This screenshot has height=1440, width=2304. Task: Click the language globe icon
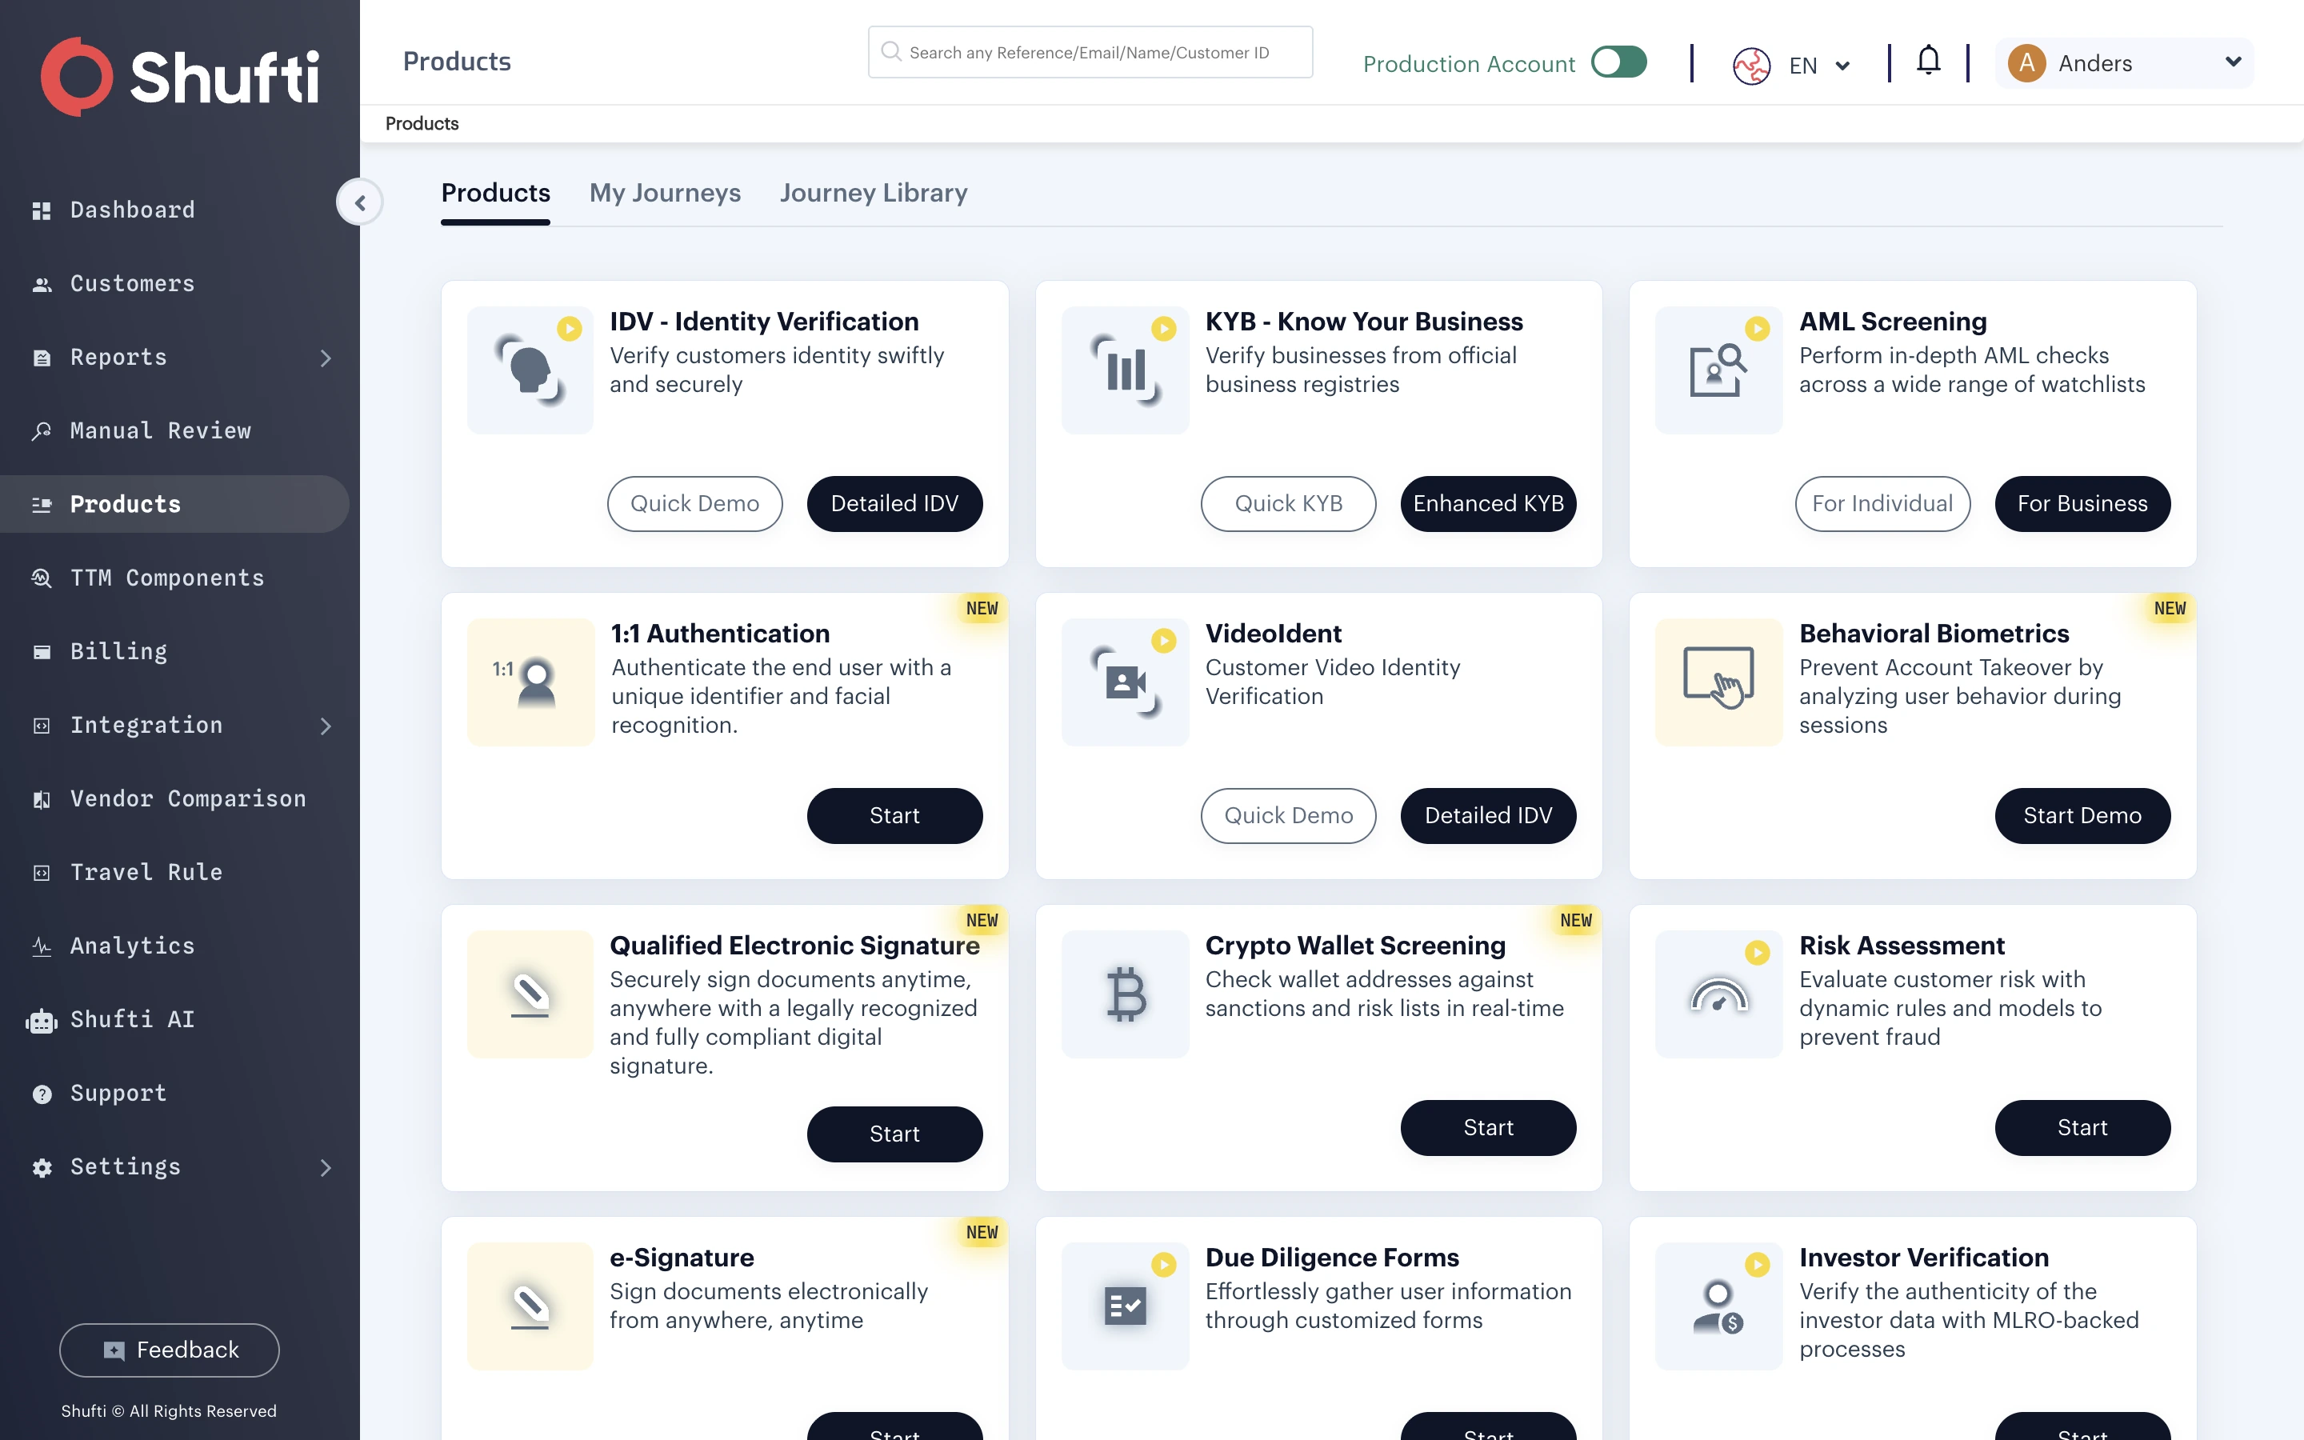(x=1751, y=66)
